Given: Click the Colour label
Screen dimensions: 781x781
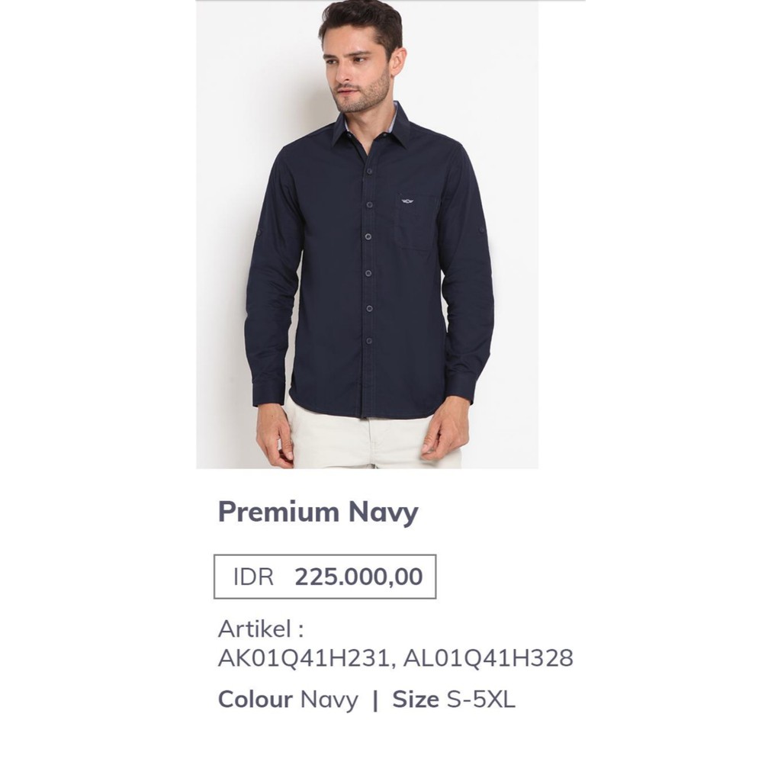Looking at the screenshot, I should [255, 699].
